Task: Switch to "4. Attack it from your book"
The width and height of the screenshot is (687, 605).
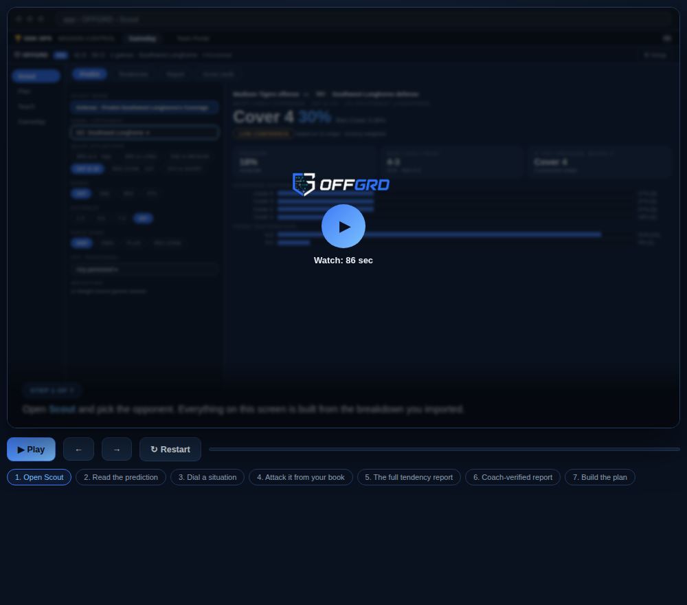Action: [x=301, y=477]
